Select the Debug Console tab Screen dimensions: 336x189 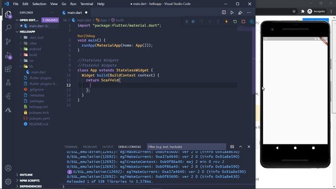pos(130,147)
